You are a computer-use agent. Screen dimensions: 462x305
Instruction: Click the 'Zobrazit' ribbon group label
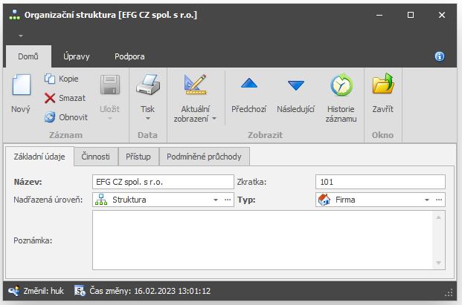tap(265, 135)
